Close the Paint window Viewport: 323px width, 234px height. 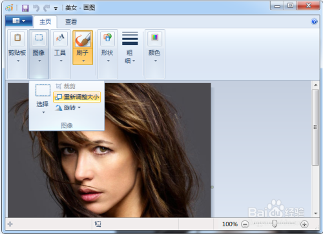[308, 6]
